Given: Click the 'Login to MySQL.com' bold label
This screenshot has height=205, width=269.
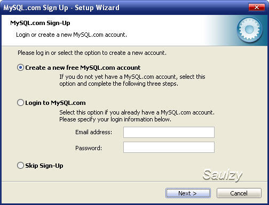Looking at the screenshot, I should click(56, 103).
